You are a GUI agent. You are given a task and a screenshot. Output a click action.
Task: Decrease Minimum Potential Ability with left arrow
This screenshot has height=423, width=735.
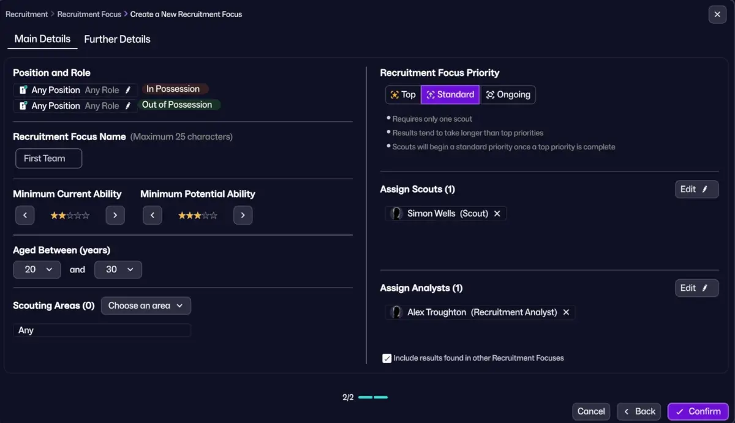click(x=153, y=215)
